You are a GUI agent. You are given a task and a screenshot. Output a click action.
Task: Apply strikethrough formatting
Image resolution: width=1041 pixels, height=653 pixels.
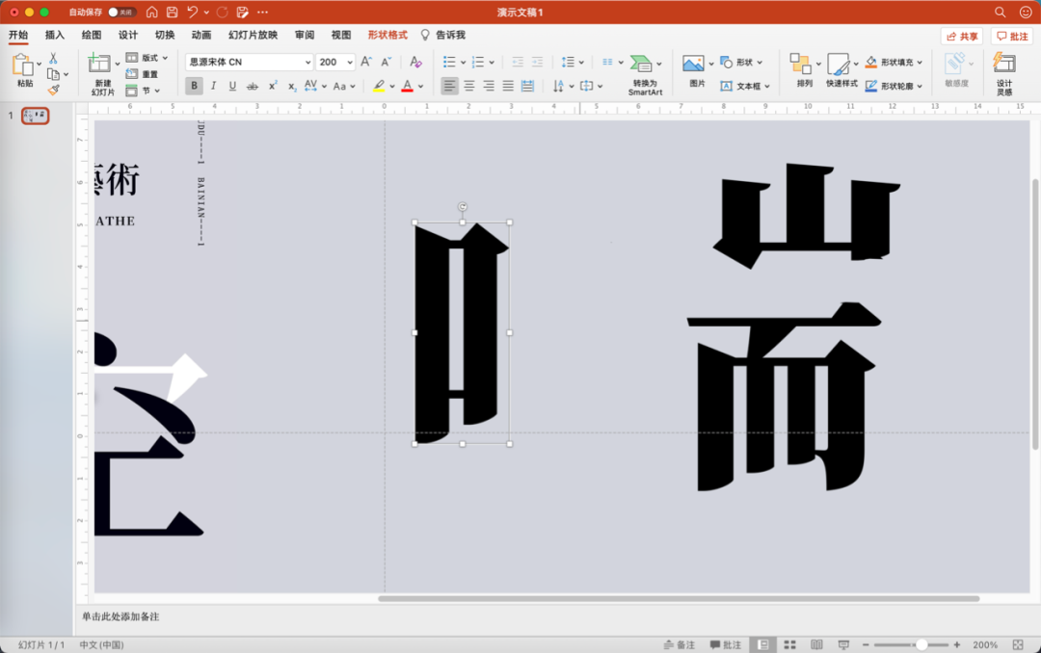click(253, 87)
